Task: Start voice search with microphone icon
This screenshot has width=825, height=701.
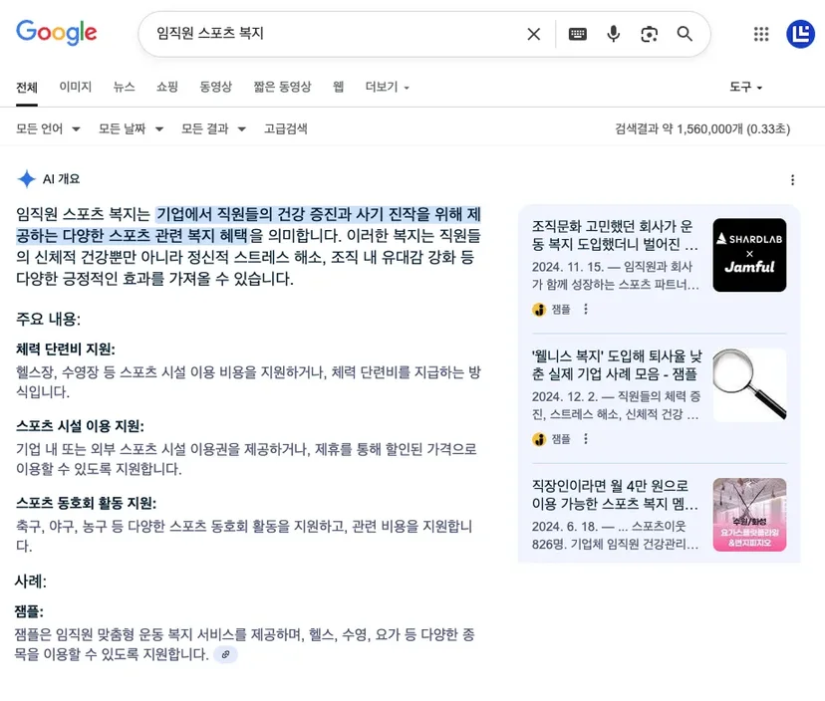Action: coord(613,34)
